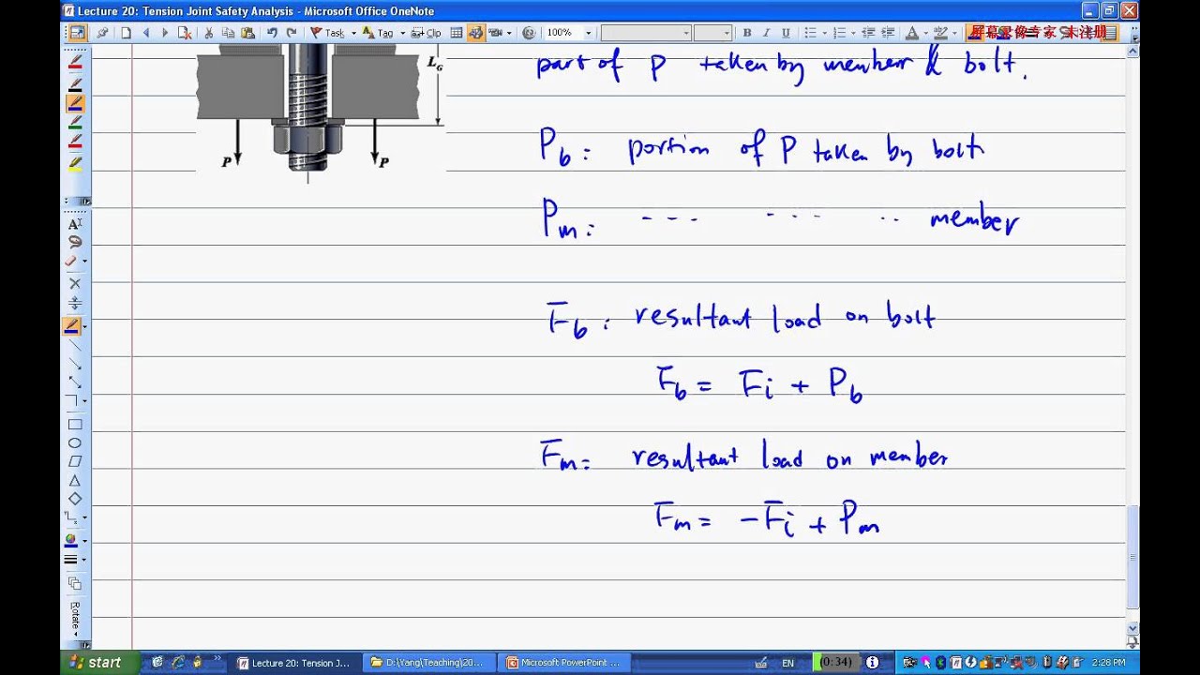Select the Lasso select tool

pos(75,242)
